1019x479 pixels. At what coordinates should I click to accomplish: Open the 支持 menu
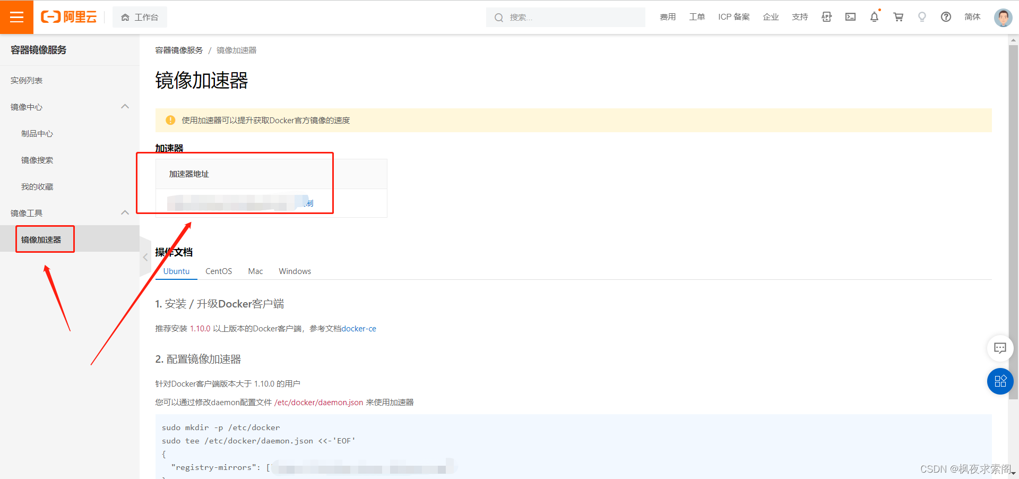point(800,17)
